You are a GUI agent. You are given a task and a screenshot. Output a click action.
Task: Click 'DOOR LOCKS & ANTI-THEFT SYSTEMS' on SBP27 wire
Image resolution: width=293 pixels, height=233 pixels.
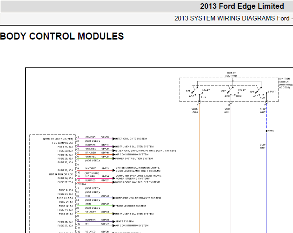point(138,182)
